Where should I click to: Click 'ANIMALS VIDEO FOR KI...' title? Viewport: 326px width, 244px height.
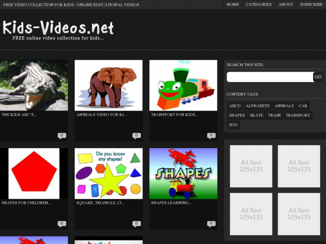tap(101, 115)
